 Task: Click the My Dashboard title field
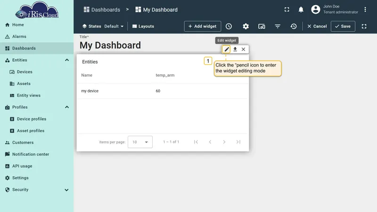110,45
